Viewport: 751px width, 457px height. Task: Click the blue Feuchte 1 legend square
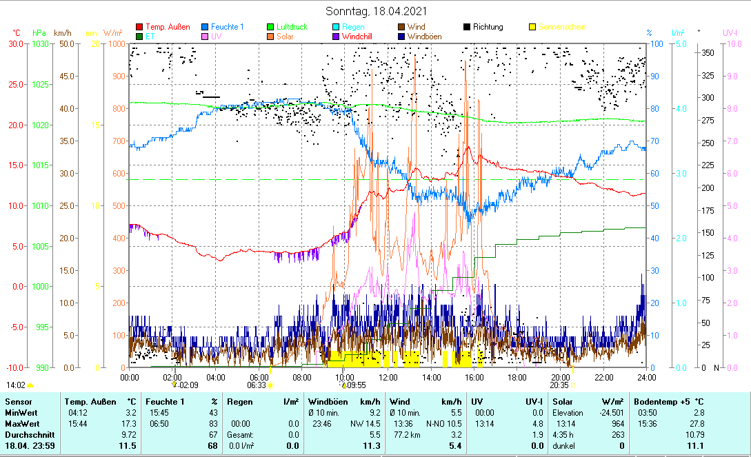(x=205, y=27)
